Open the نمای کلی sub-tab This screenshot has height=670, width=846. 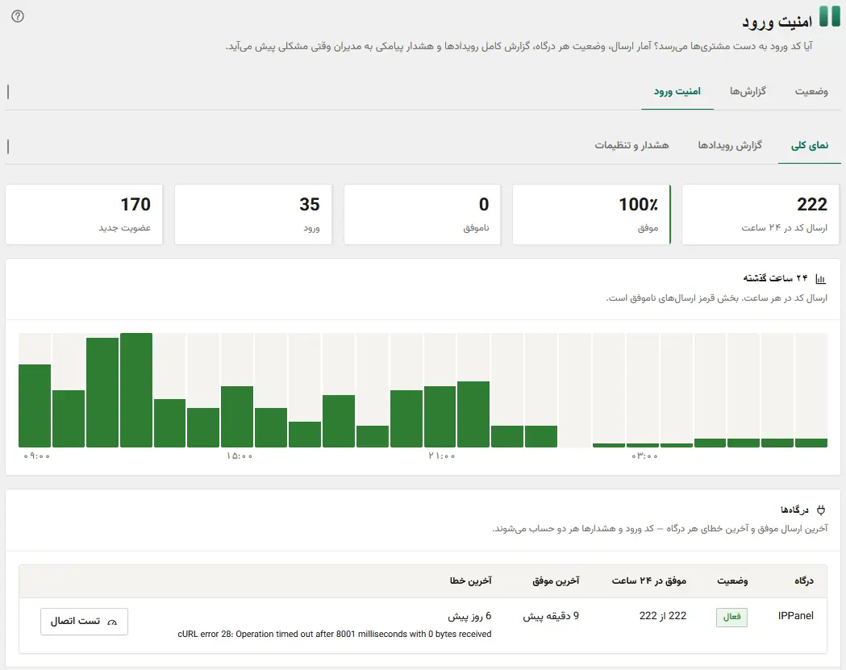pos(810,145)
